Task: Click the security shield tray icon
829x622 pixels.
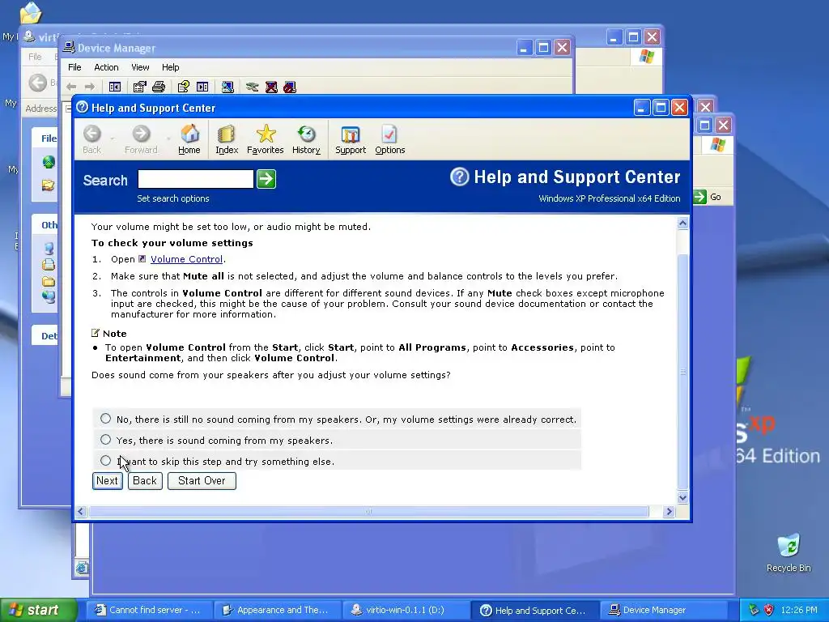Action: [x=769, y=610]
